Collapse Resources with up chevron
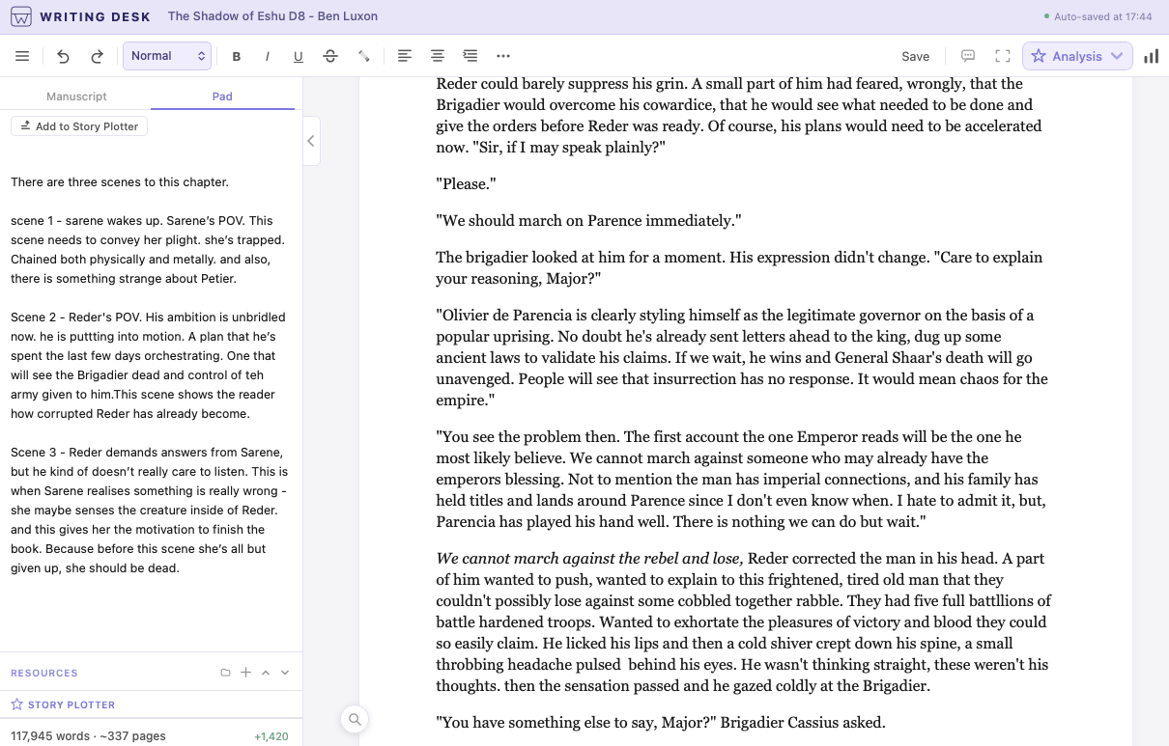The image size is (1169, 746). 266,673
